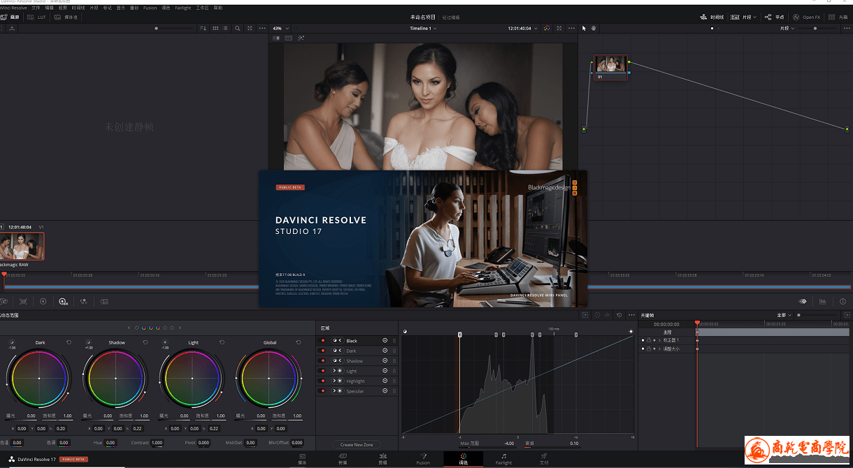
Task: Open gallery sort order options
Action: point(203,28)
